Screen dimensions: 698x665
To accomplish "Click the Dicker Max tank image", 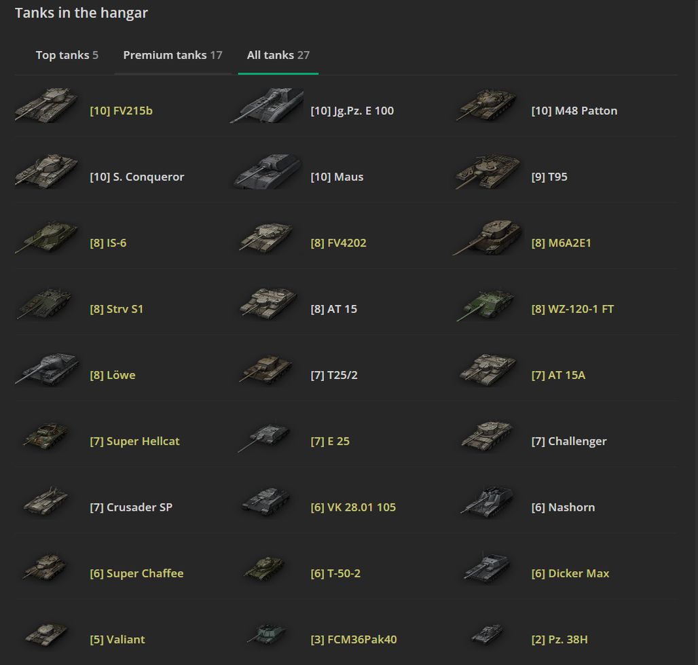I will 486,568.
